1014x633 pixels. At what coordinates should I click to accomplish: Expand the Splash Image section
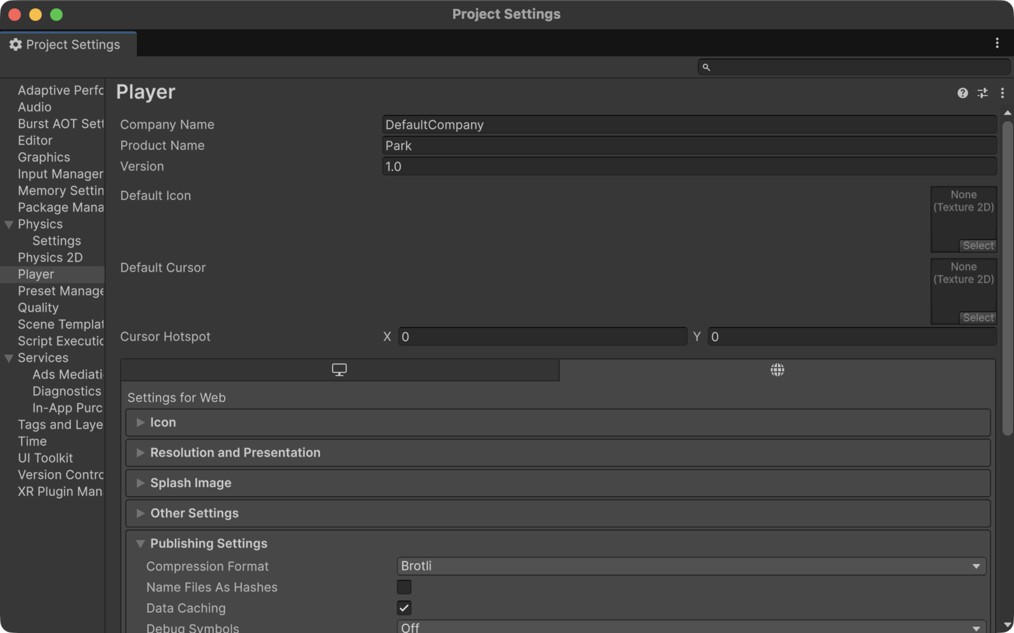tap(558, 483)
